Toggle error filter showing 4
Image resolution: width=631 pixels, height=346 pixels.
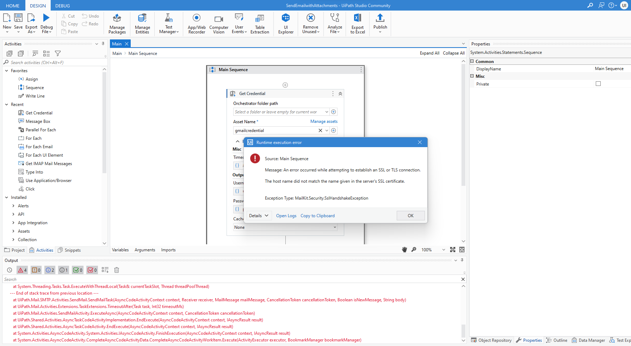(x=22, y=270)
